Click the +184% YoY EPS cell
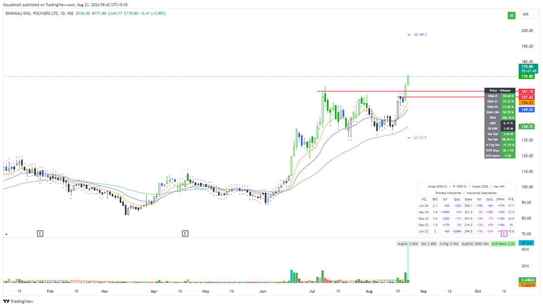This screenshot has height=307, width=543. coord(446,212)
